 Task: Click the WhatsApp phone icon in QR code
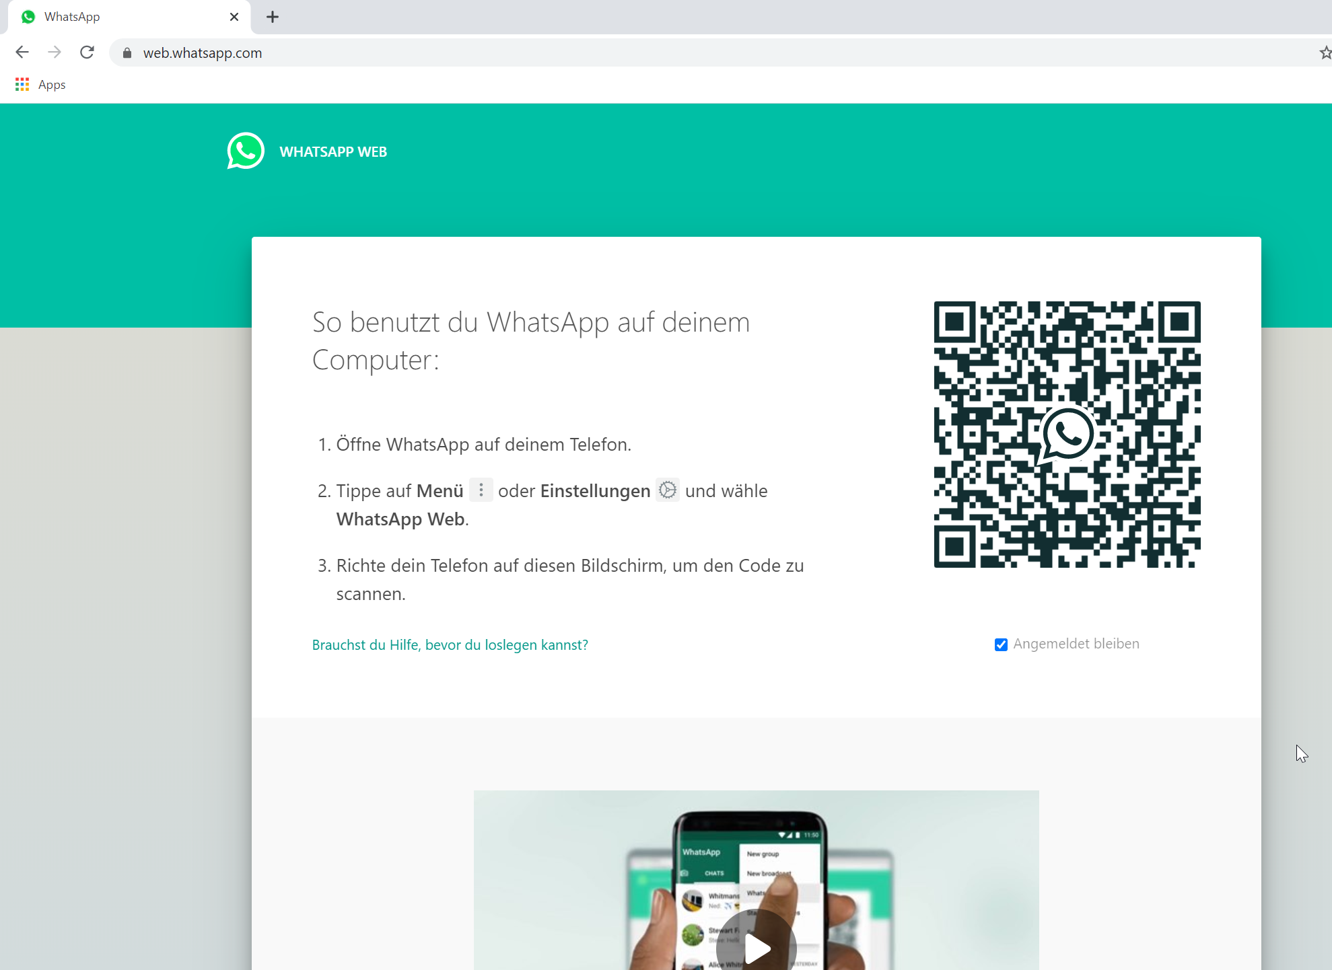point(1065,432)
